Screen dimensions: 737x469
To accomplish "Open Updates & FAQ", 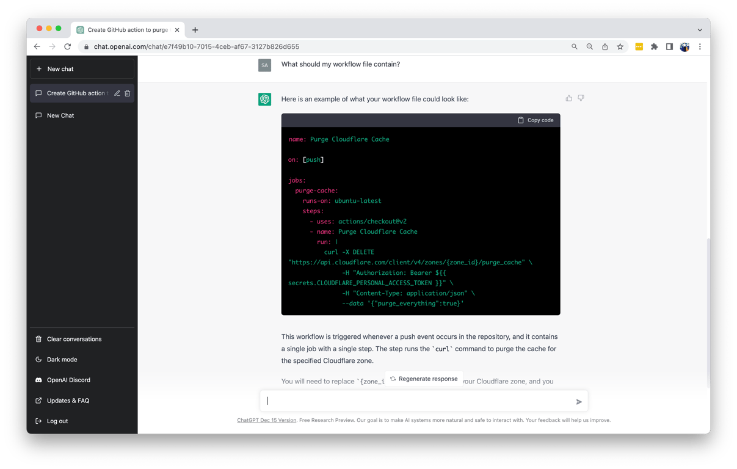I will coord(82,401).
